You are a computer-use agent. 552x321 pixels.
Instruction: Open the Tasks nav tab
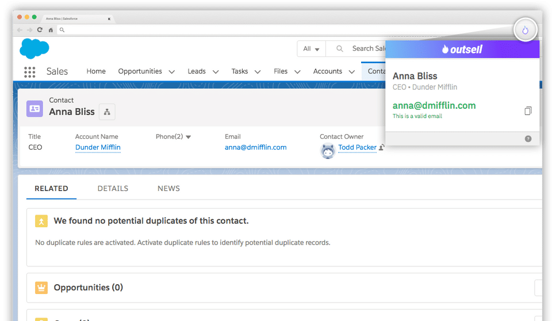240,71
